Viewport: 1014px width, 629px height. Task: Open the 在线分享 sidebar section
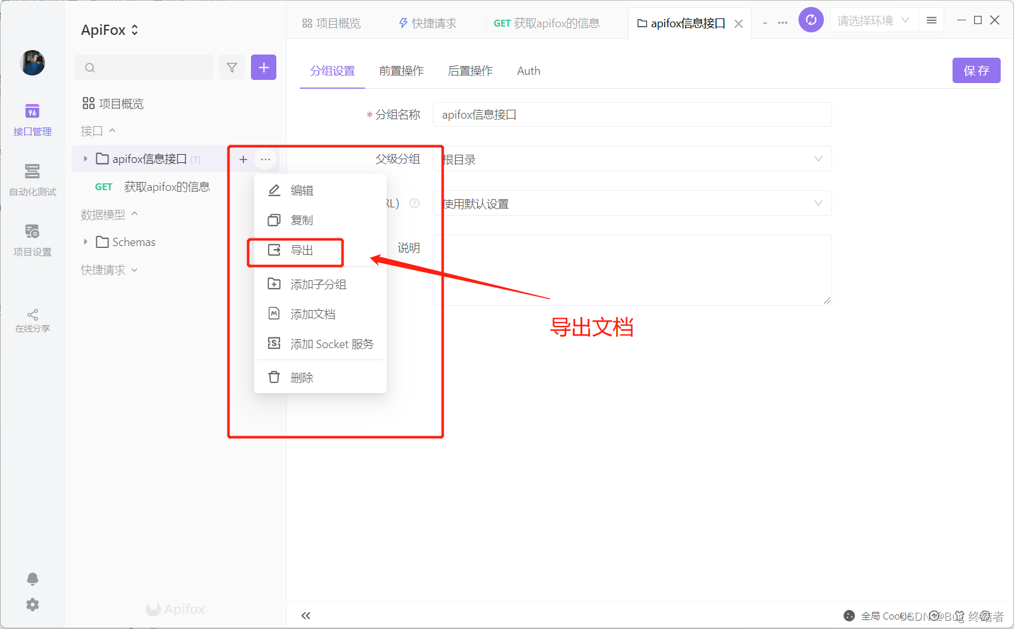point(32,320)
